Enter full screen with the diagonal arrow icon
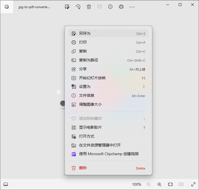199x190 pixels. coord(193,184)
